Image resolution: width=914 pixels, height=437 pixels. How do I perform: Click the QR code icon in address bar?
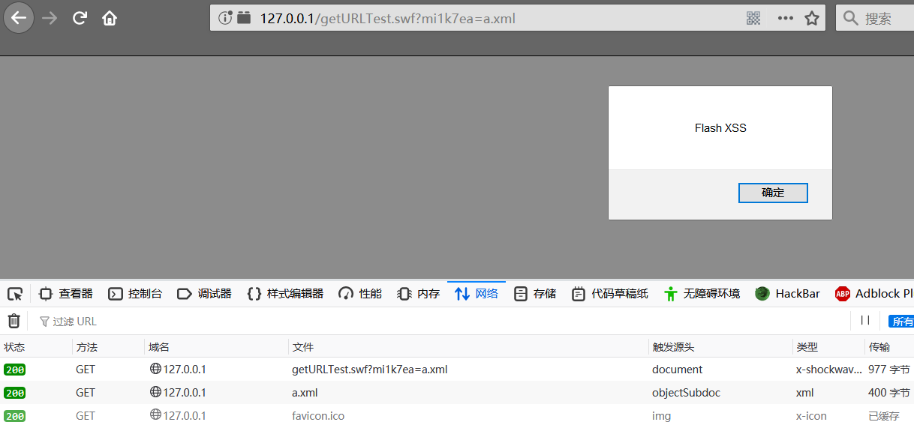click(753, 18)
